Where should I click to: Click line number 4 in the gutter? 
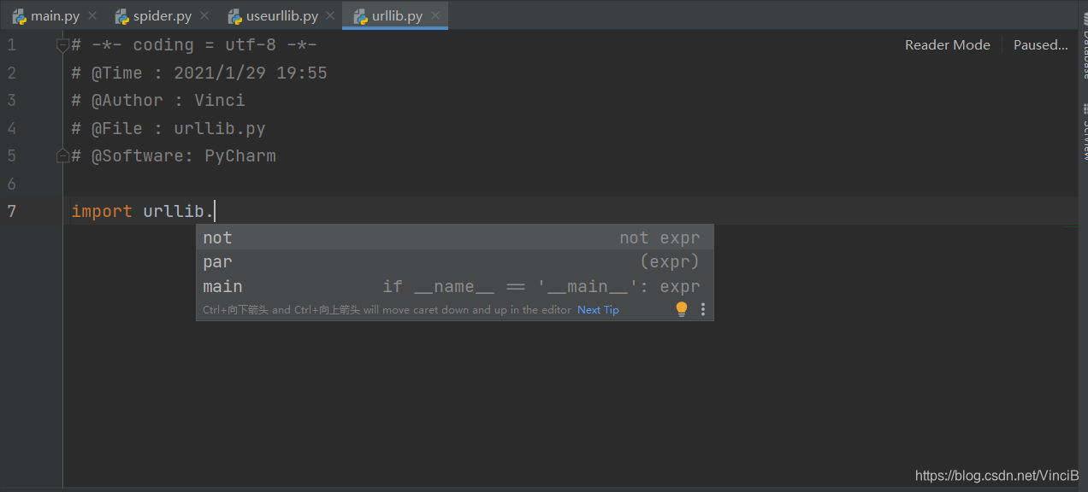(12, 129)
